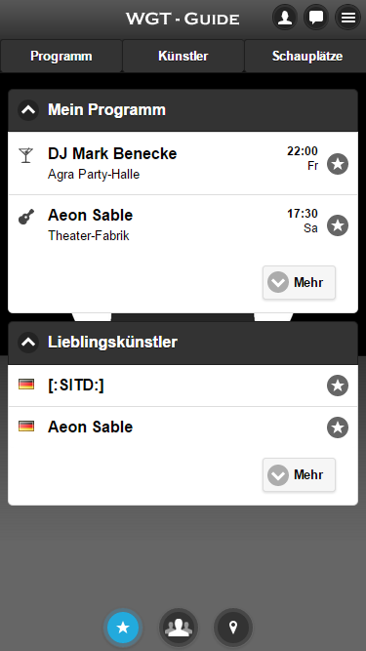366x651 pixels.
Task: Click the cocktail icon next to DJ Mark Benecke
Action: tap(25, 155)
